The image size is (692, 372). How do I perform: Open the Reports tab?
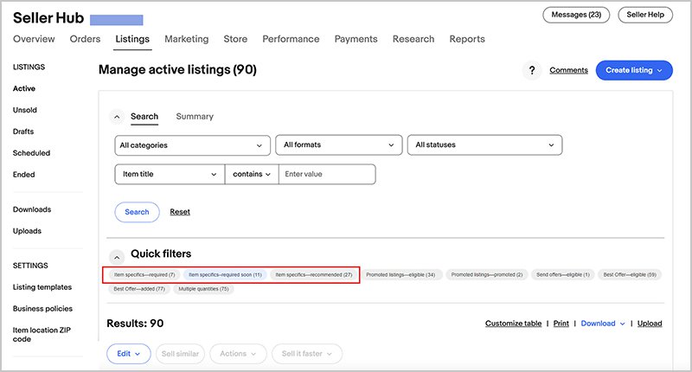pyautogui.click(x=467, y=39)
